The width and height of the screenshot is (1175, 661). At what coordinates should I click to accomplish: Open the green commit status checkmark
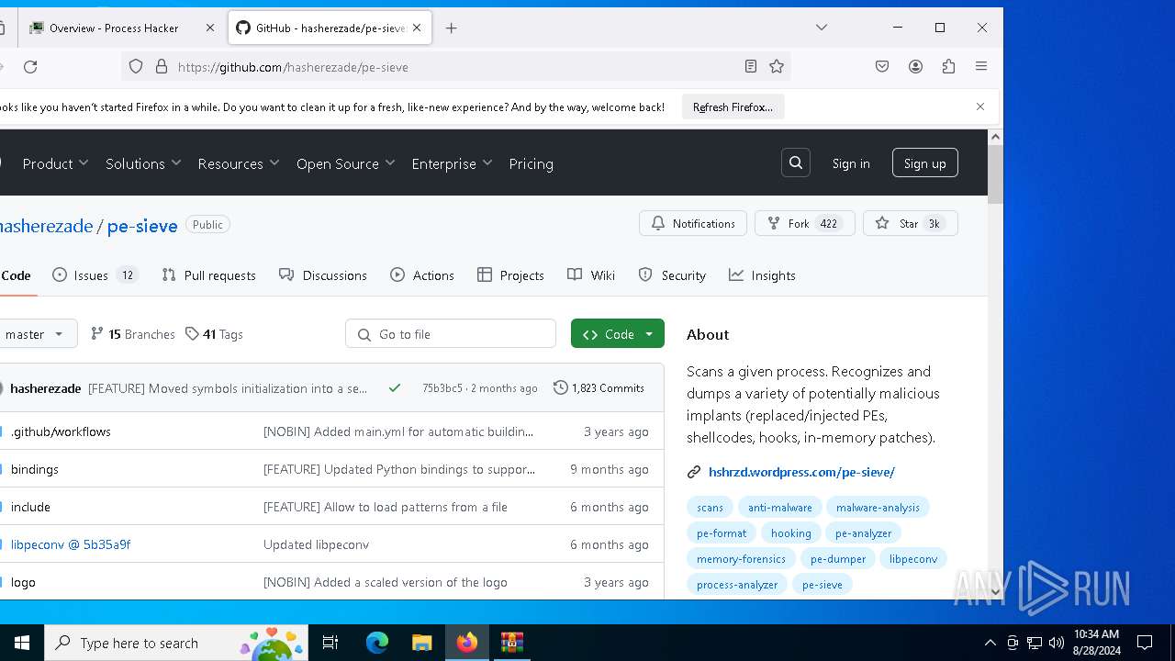tap(394, 387)
